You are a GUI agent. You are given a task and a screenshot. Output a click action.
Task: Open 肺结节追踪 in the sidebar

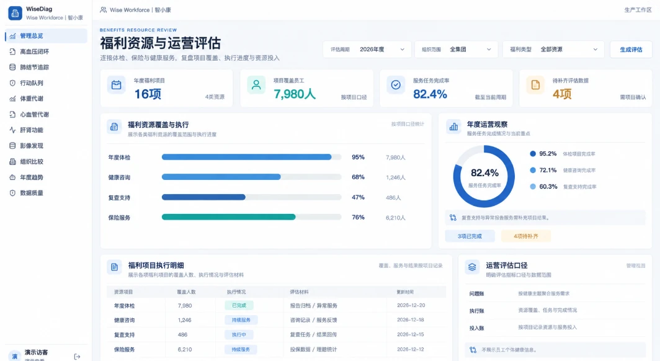point(46,68)
